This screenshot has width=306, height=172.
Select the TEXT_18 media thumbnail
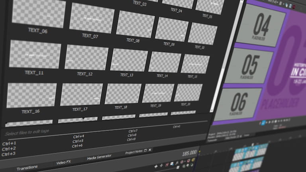(x=123, y=94)
